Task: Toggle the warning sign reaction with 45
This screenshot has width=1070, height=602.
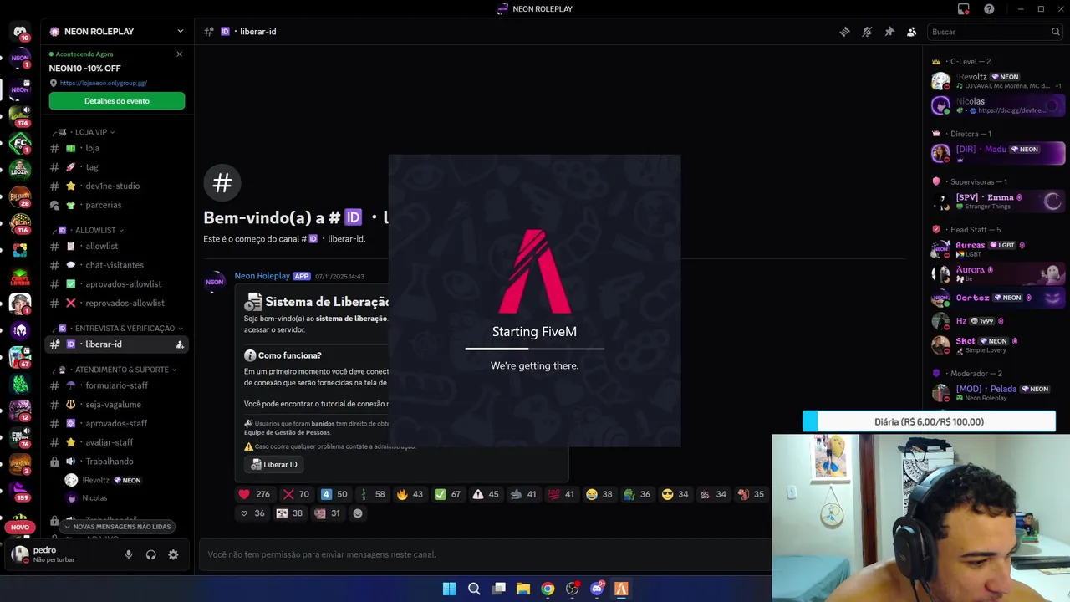Action: pyautogui.click(x=486, y=494)
